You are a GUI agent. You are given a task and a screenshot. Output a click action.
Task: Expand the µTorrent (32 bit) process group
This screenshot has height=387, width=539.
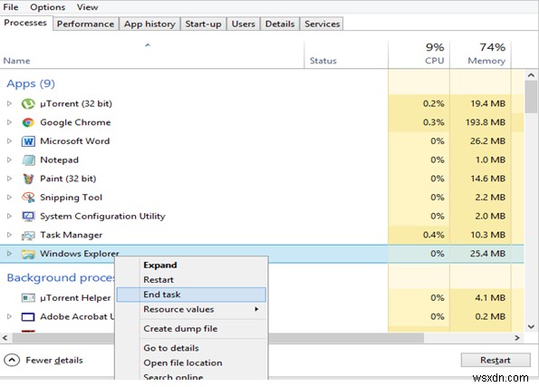pos(9,103)
